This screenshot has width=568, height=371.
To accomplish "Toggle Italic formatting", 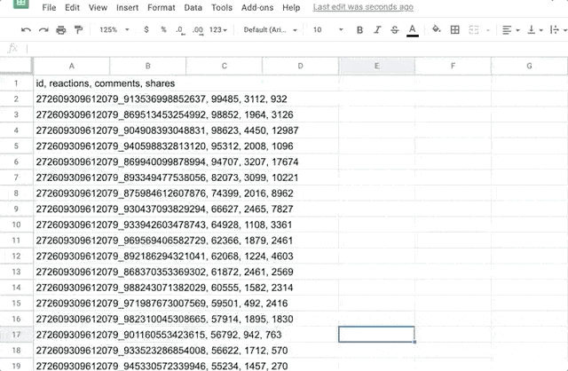I will pyautogui.click(x=377, y=30).
